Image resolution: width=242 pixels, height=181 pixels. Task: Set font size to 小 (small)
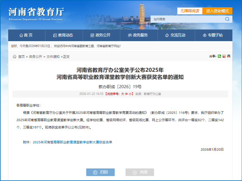(x=131, y=94)
